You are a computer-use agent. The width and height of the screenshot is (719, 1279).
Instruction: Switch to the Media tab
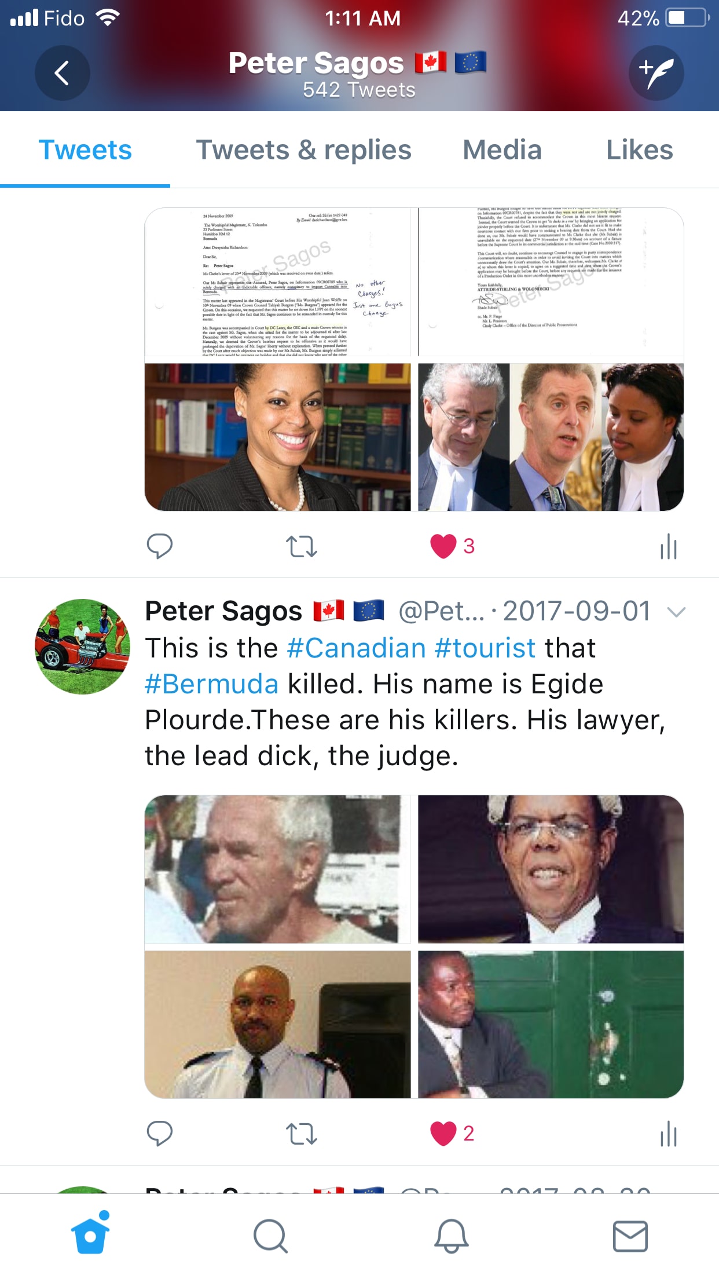pyautogui.click(x=502, y=150)
